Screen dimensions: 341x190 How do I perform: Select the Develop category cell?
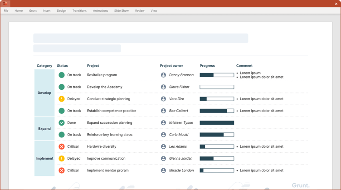tap(44, 93)
